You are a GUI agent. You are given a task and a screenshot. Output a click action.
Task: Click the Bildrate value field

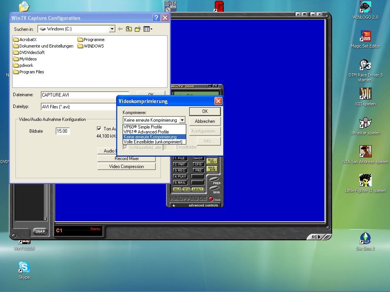[63, 131]
